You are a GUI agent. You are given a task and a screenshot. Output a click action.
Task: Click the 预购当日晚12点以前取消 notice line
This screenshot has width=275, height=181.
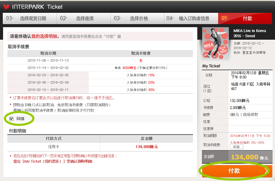tap(62, 105)
